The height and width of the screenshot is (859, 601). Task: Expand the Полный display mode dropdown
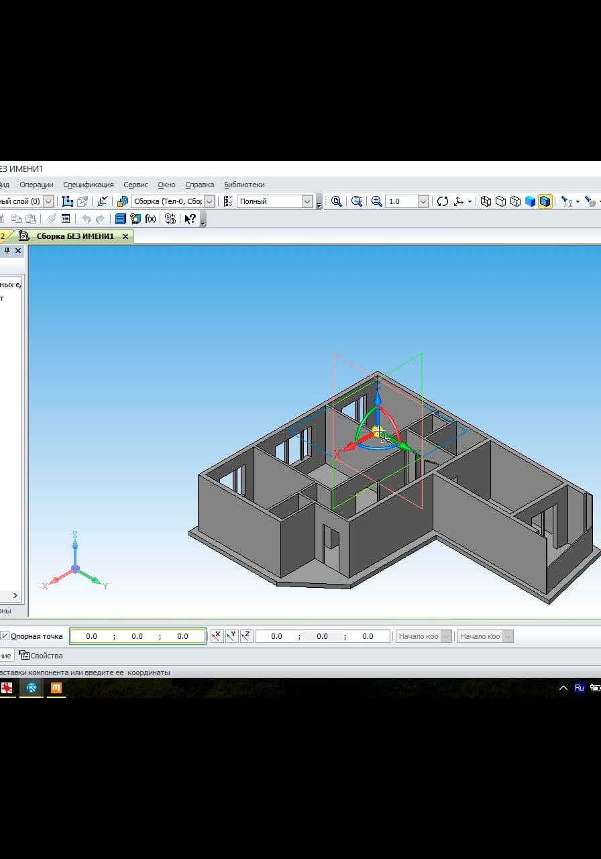(307, 201)
